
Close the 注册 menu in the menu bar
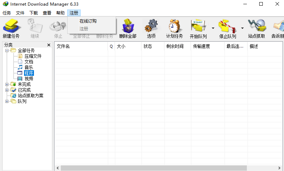74,13
